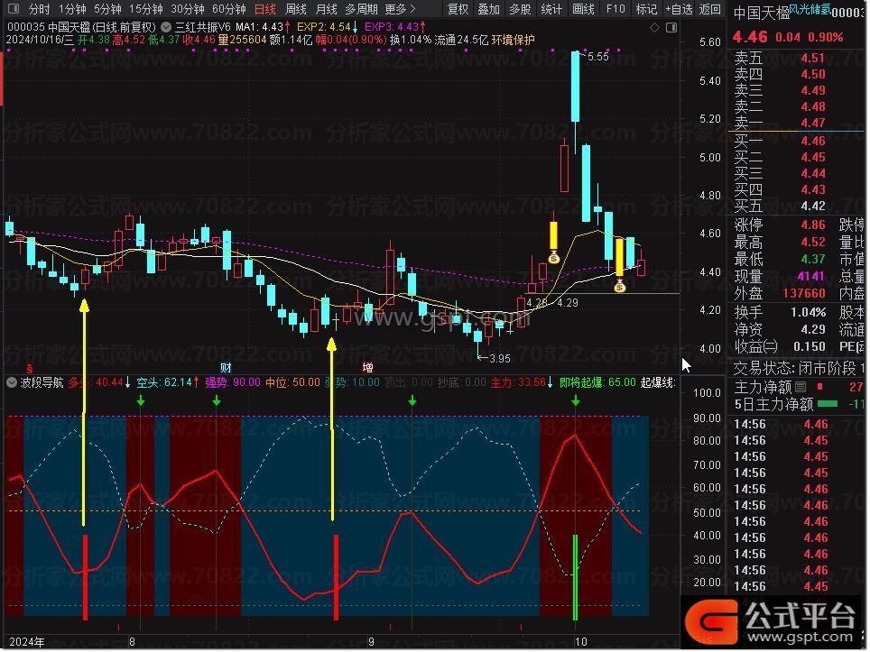Click the 波段导航 indicator name
Screen dimensions: 870x652
click(42, 382)
